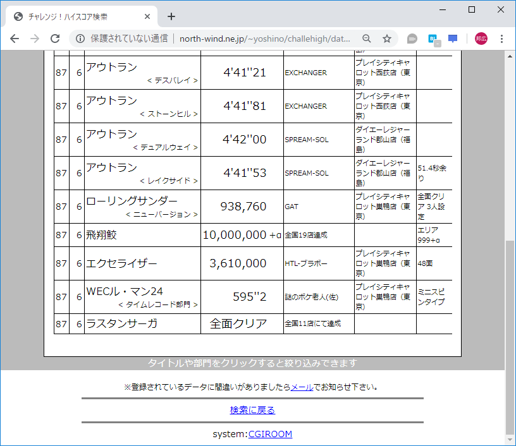The image size is (516, 446).
Task: Click the browser back arrow
Action: [x=14, y=39]
